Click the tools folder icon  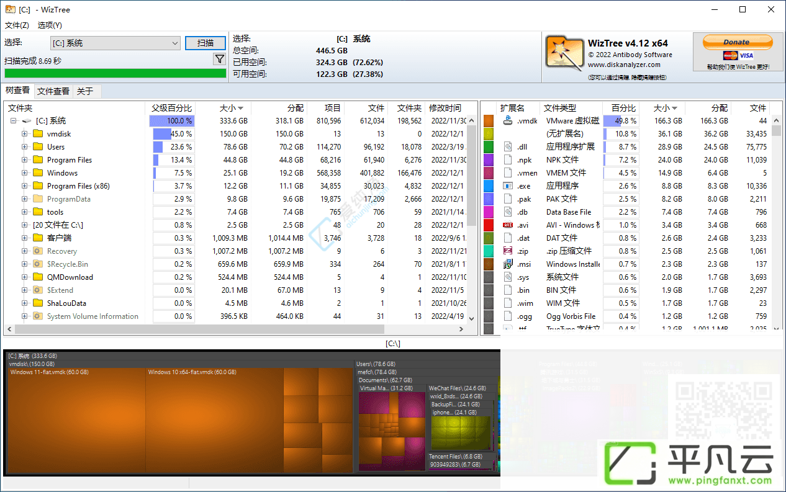click(x=37, y=212)
